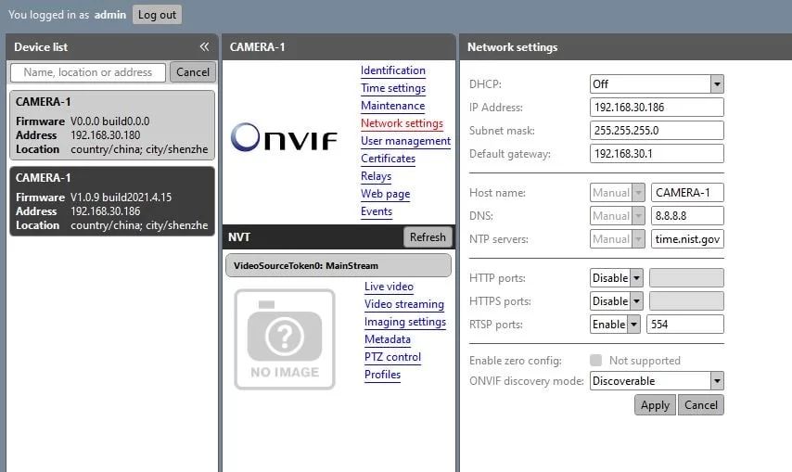Click firmware text V1.0.9 build2021.4.15
Viewport: 792px width, 472px height.
tap(121, 198)
